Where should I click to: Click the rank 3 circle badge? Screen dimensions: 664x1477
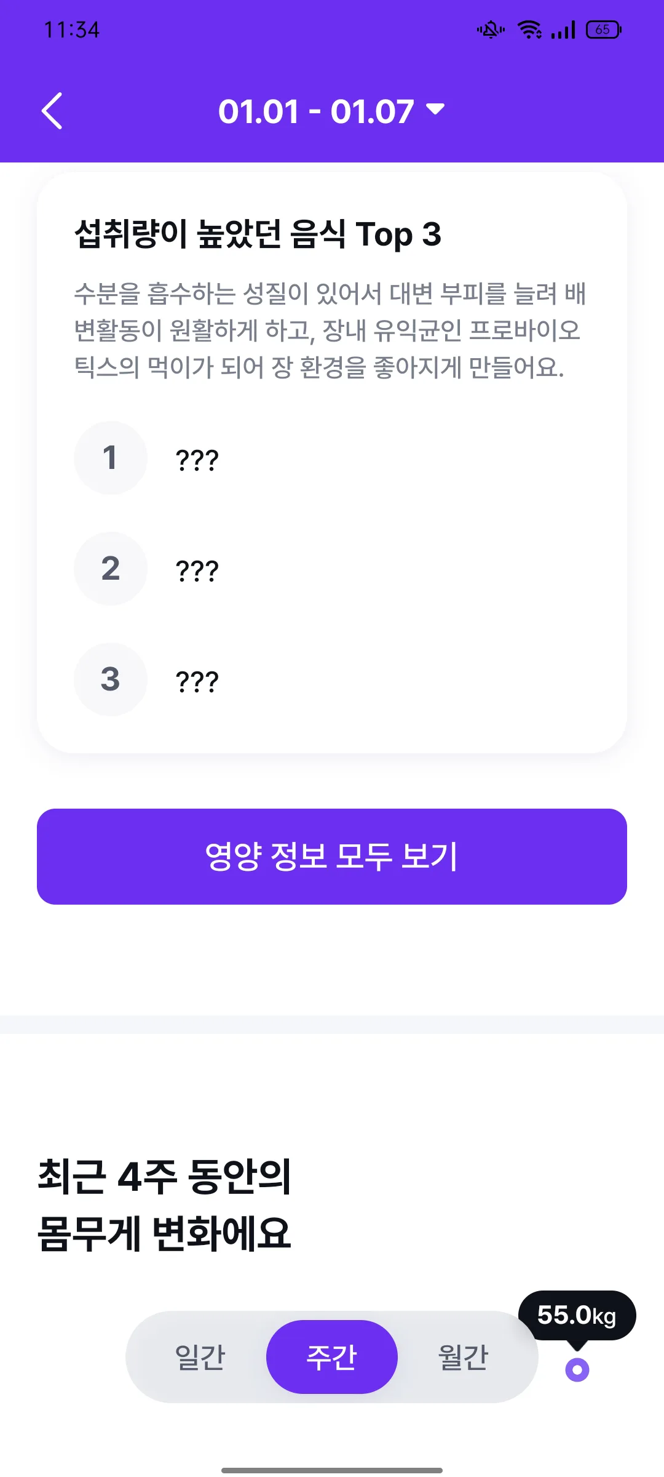coord(111,679)
